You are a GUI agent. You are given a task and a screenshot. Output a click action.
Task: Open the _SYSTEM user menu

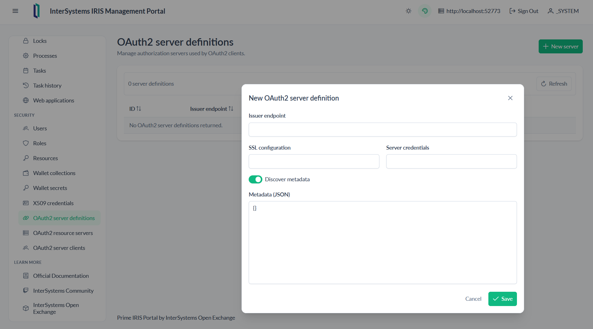click(x=563, y=11)
